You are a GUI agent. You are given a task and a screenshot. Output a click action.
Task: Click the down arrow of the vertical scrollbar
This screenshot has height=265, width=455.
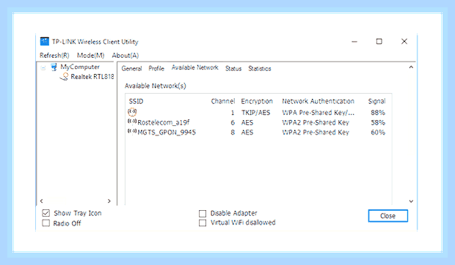(411, 201)
